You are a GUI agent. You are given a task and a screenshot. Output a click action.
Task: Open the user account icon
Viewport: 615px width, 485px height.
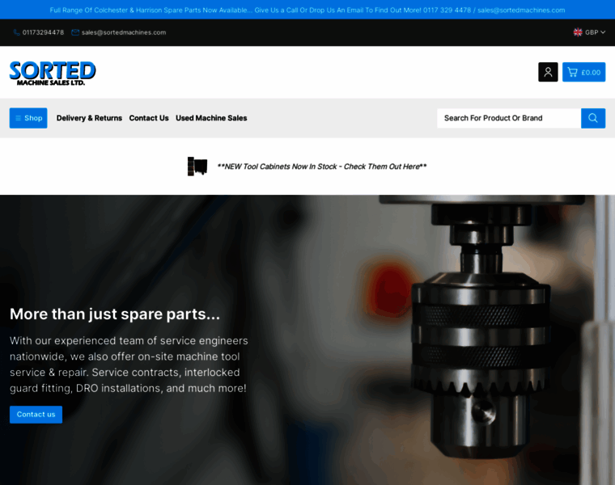click(x=548, y=72)
